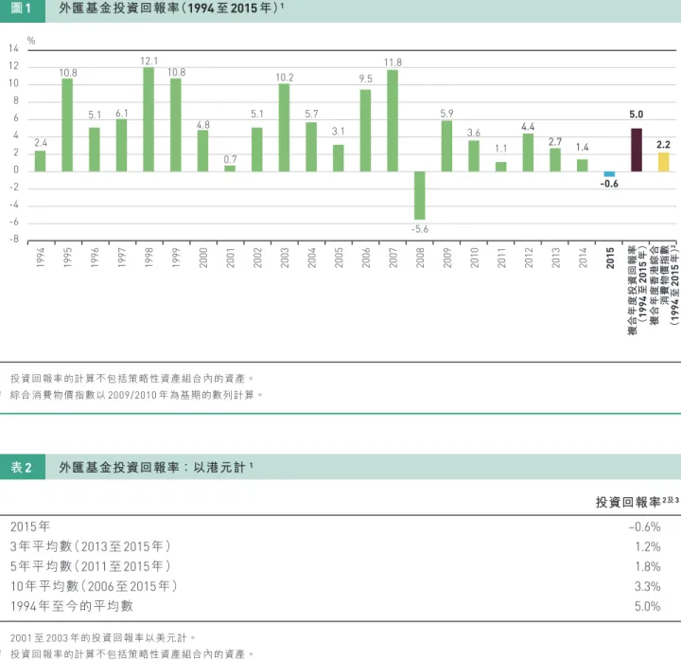Click the bold 5.0 label in chart
The height and width of the screenshot is (660, 681).
637,115
